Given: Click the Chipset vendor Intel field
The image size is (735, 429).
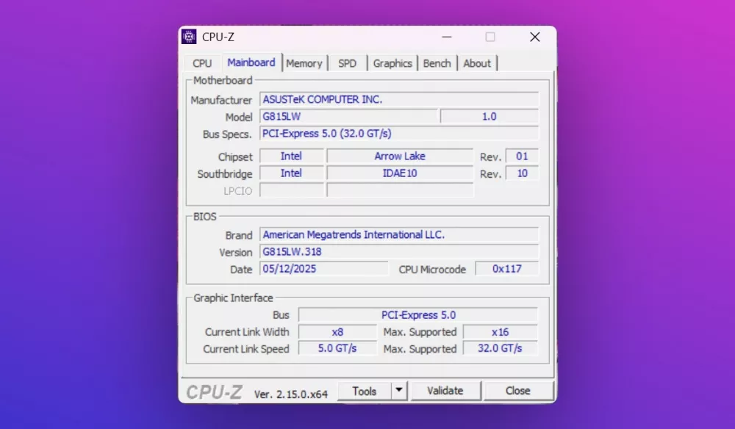Looking at the screenshot, I should (x=291, y=156).
